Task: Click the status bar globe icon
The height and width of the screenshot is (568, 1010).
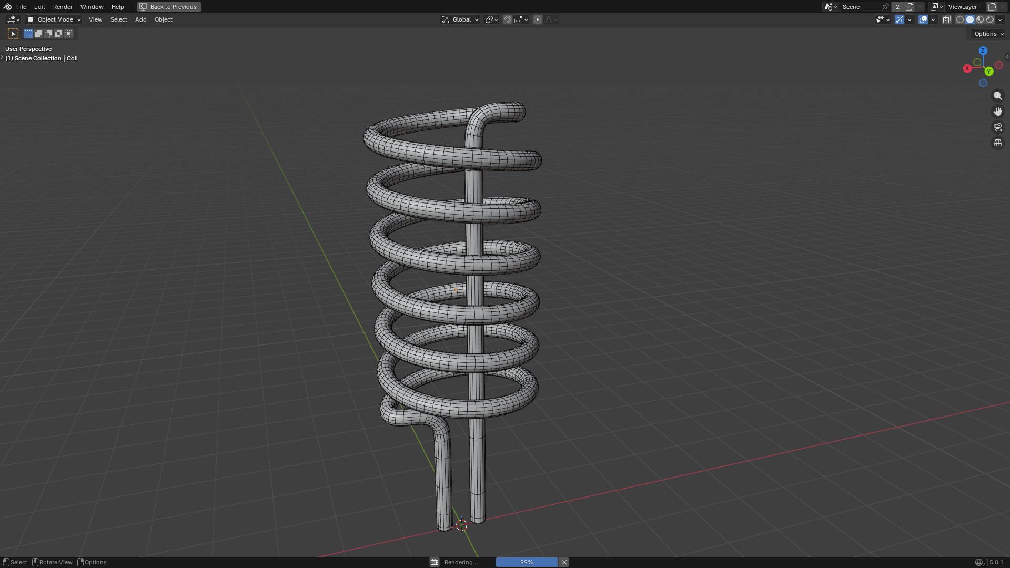Action: pyautogui.click(x=979, y=562)
